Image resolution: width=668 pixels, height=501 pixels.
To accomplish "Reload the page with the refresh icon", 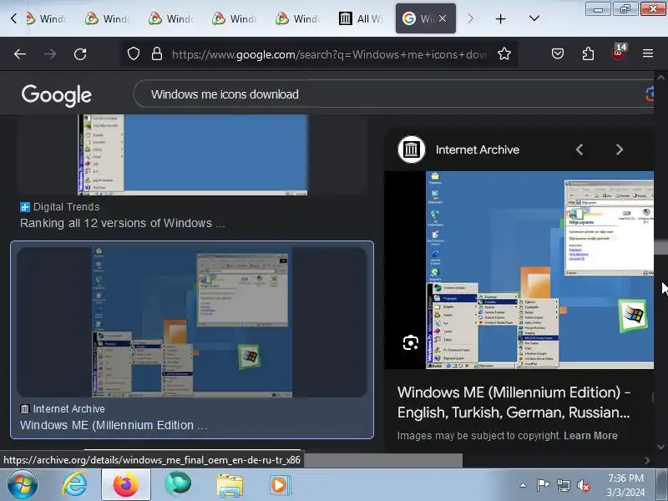I will (x=80, y=54).
